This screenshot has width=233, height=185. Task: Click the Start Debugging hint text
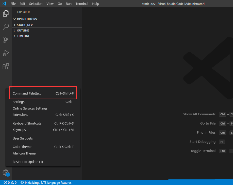pos(202,142)
